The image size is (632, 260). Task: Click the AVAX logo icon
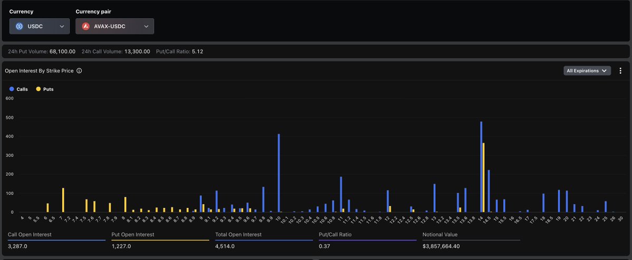(x=85, y=26)
